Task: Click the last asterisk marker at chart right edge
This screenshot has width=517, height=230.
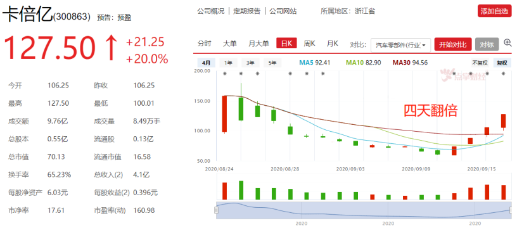Action: [503, 73]
